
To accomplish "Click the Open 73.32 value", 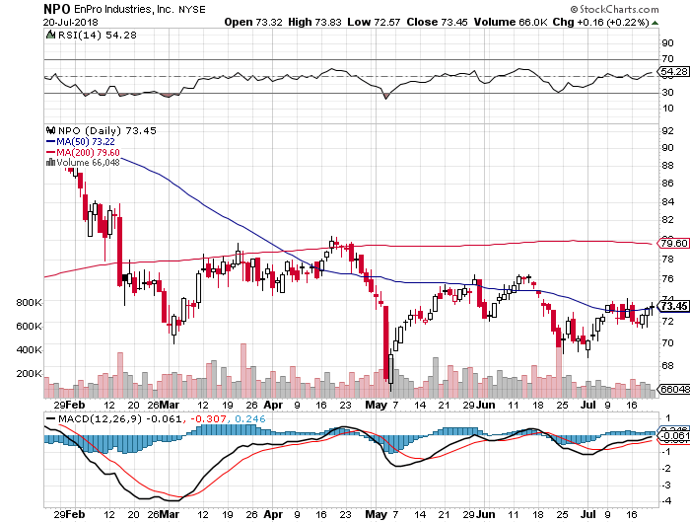I will click(x=253, y=22).
